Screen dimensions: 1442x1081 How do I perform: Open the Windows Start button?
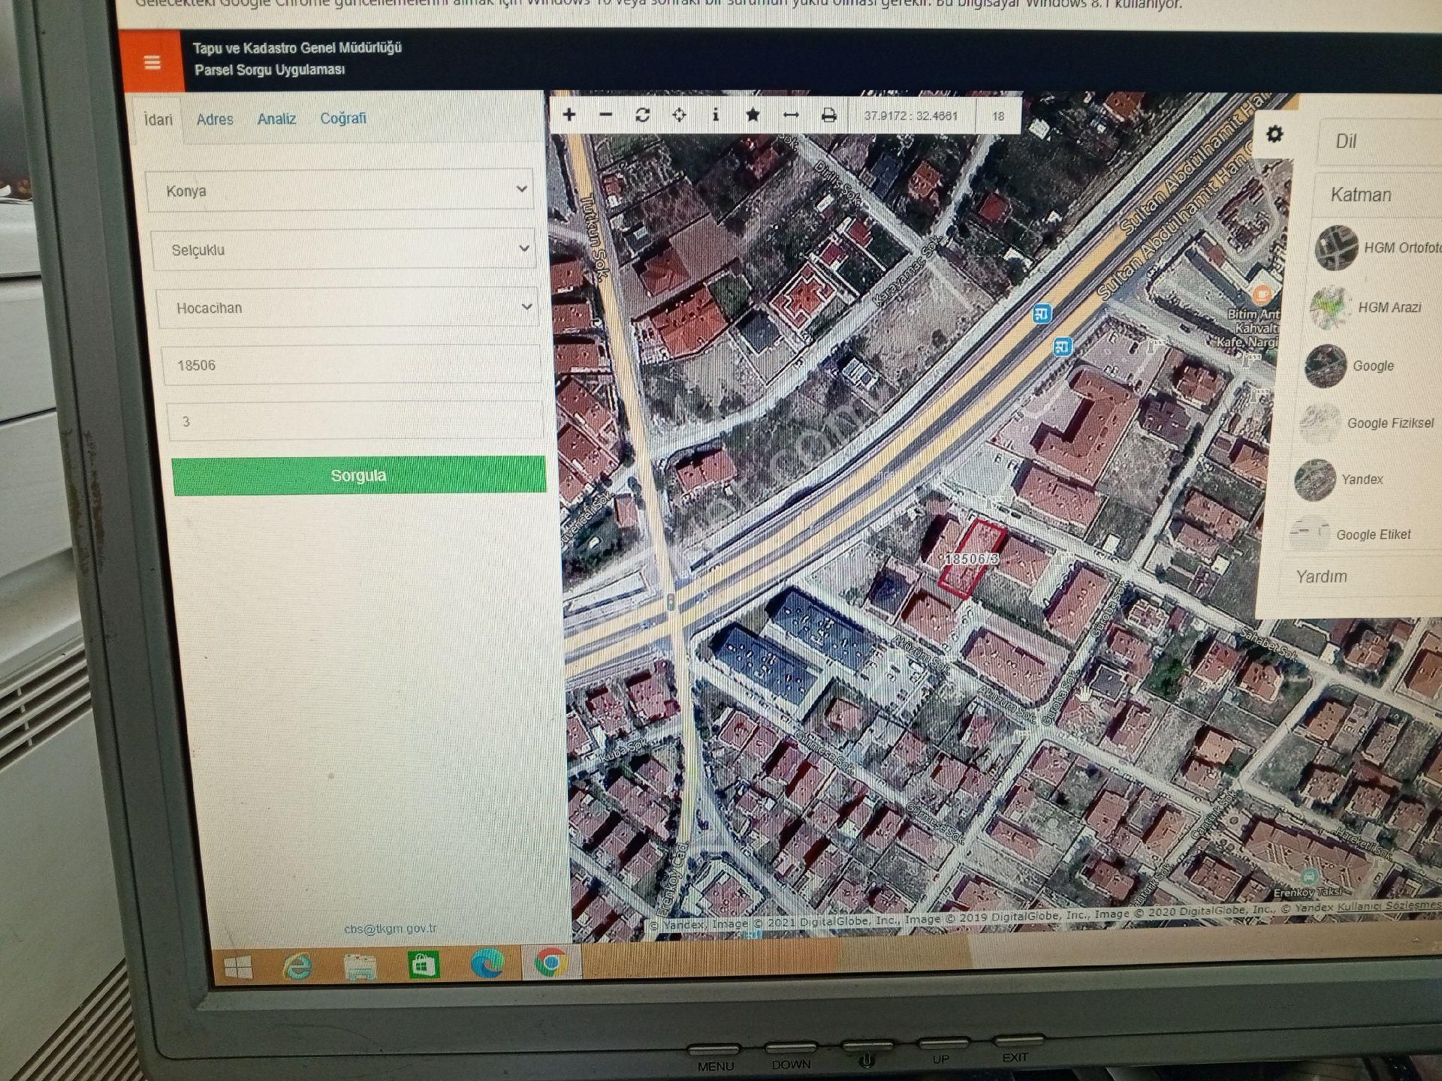(x=238, y=967)
